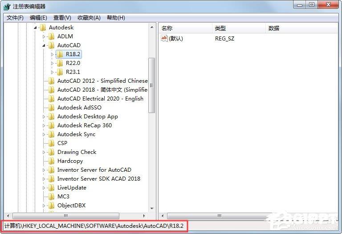Click the tree pane scroll up arrow

[x=152, y=27]
